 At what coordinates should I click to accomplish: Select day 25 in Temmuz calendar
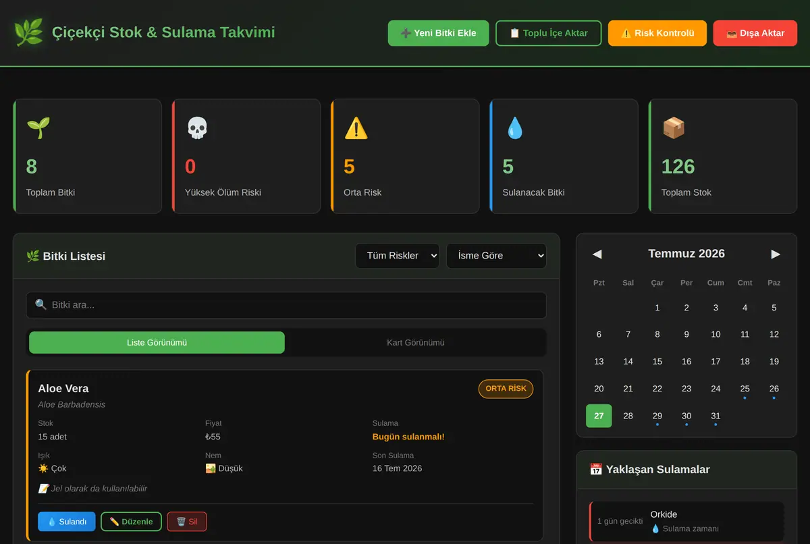point(745,389)
